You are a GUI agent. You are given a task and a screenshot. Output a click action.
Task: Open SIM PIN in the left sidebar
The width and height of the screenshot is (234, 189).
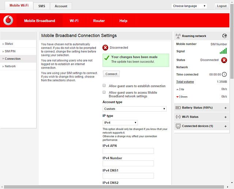click(10, 51)
